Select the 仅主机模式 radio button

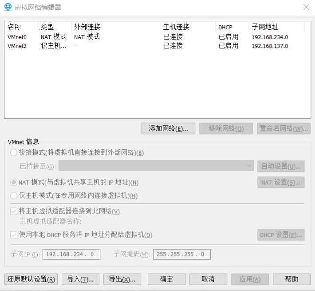pyautogui.click(x=13, y=195)
